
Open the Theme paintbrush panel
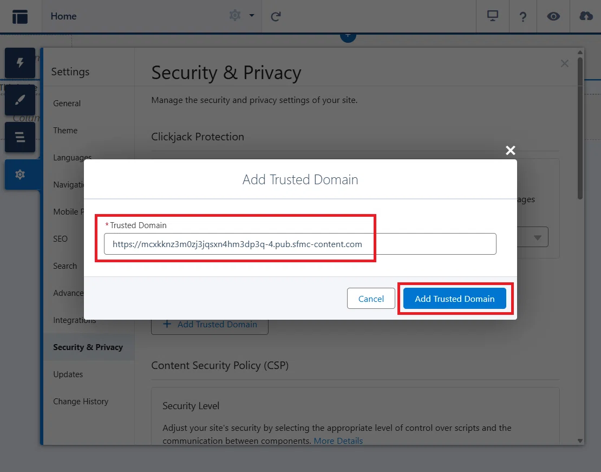(x=20, y=100)
